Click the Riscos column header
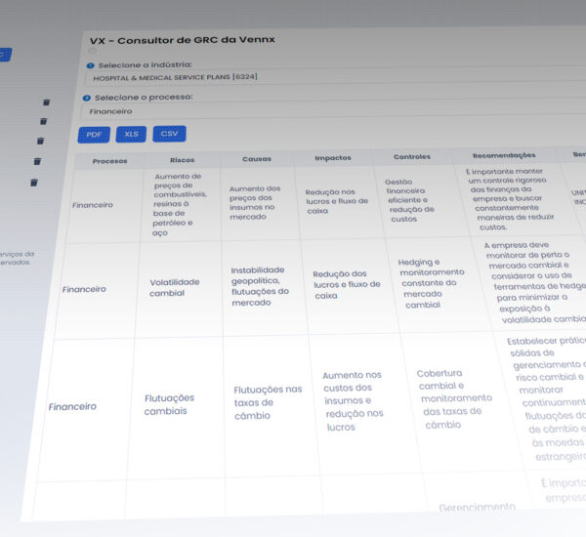The width and height of the screenshot is (586, 537). pyautogui.click(x=182, y=160)
